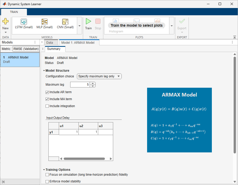Switch to the TRAIN ribbon tab

click(14, 12)
